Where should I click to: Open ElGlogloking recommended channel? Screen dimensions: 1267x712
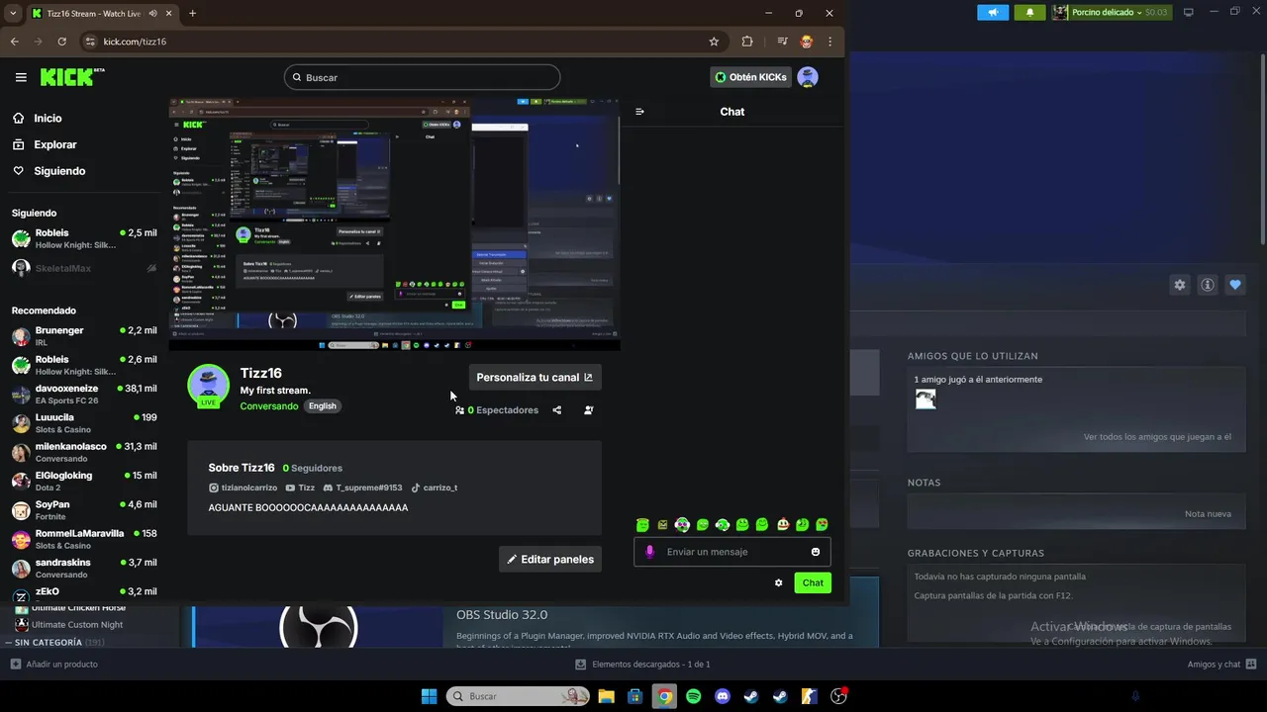pos(84,481)
